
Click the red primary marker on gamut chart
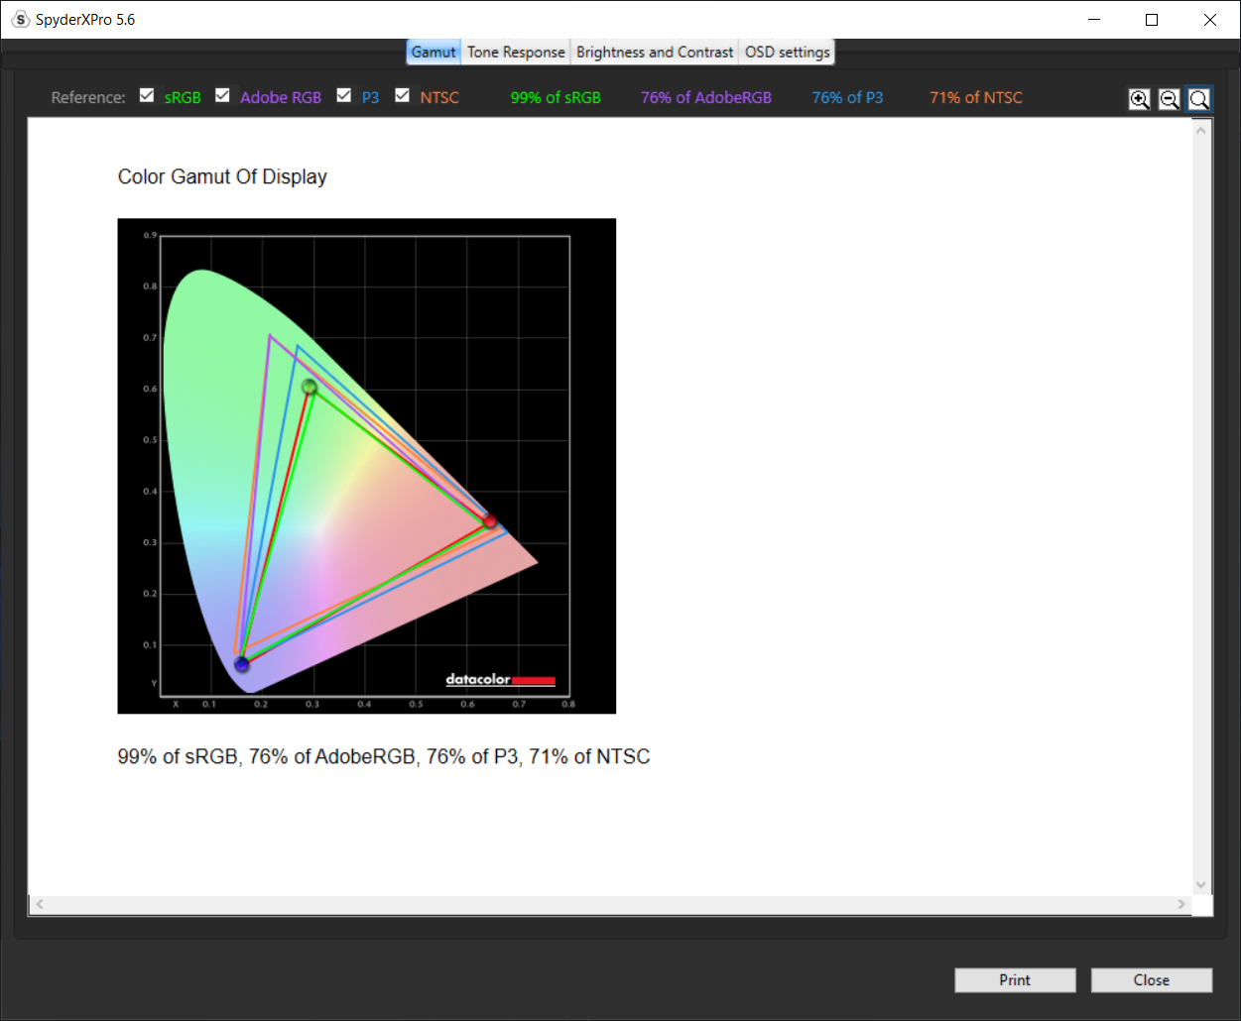tap(489, 521)
